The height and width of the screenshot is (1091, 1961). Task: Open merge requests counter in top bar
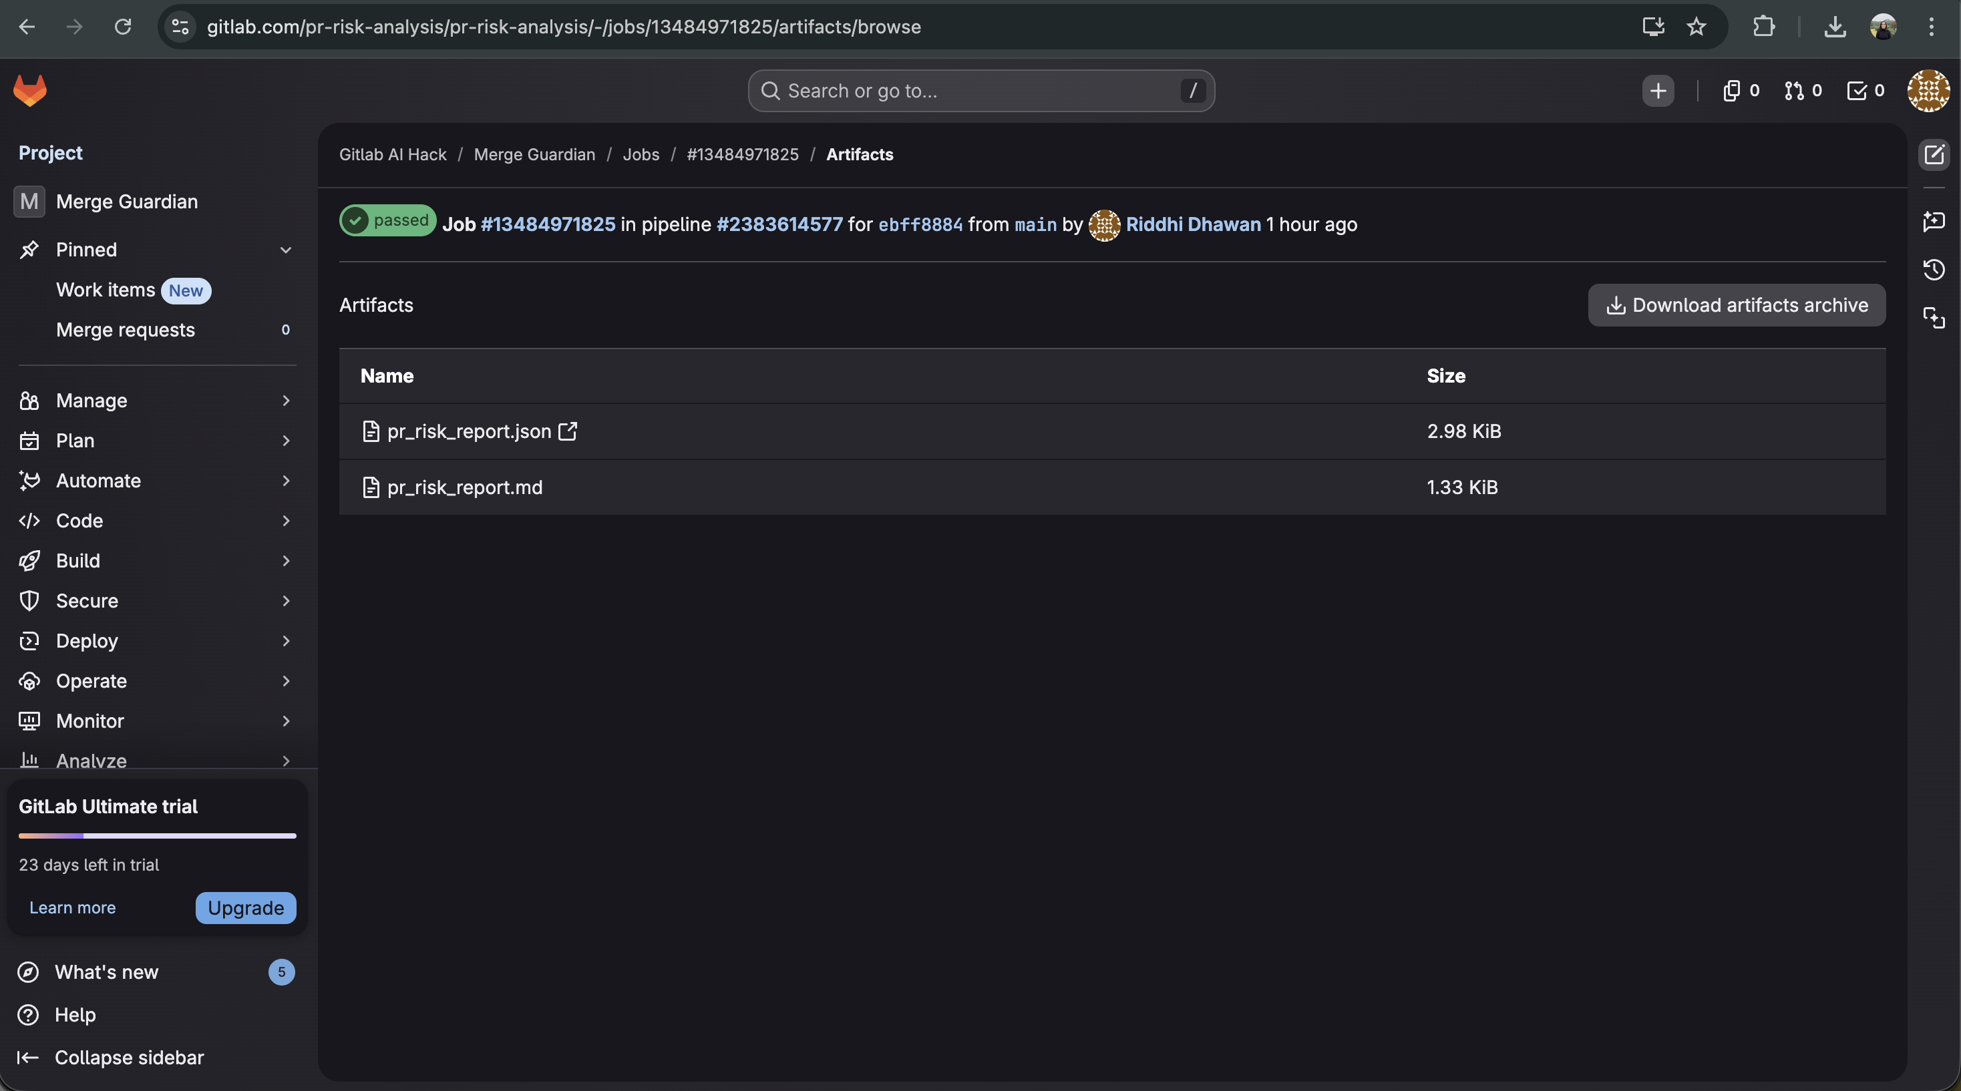(x=1803, y=91)
